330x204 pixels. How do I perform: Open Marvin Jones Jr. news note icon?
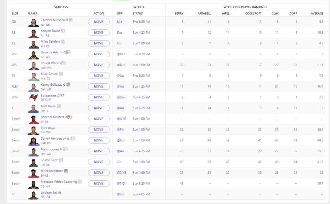(65, 149)
